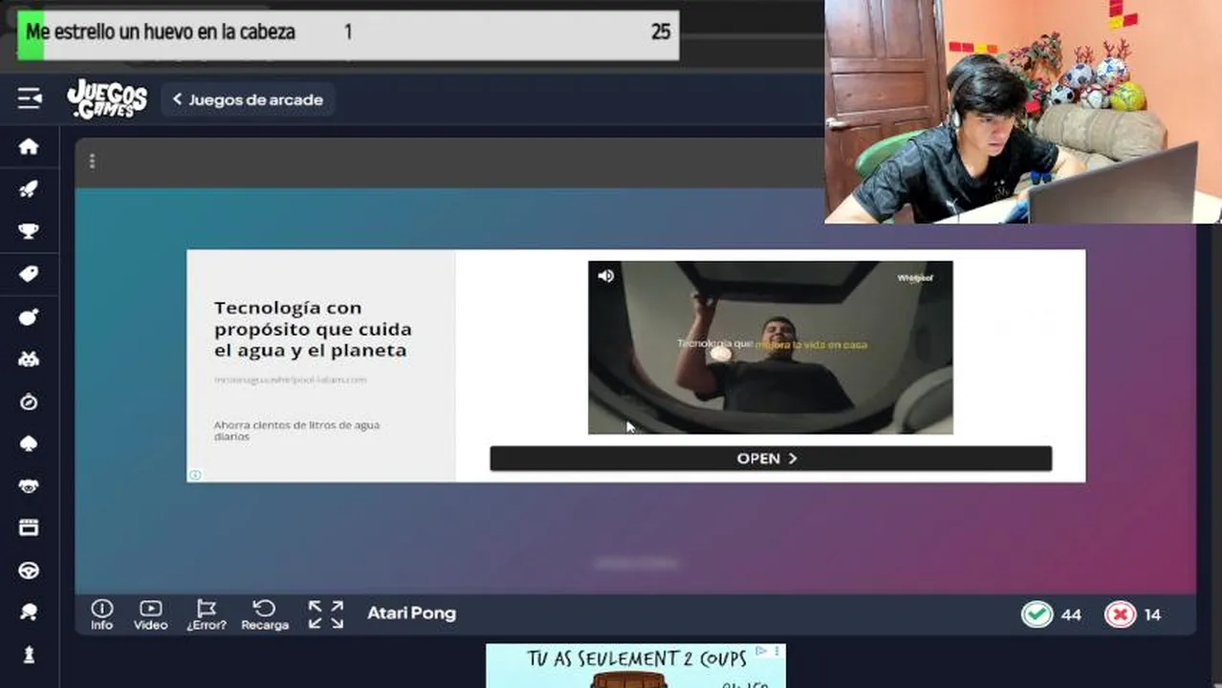Image resolution: width=1222 pixels, height=688 pixels.
Task: Open the animal face icon in sidebar
Action: 29,485
